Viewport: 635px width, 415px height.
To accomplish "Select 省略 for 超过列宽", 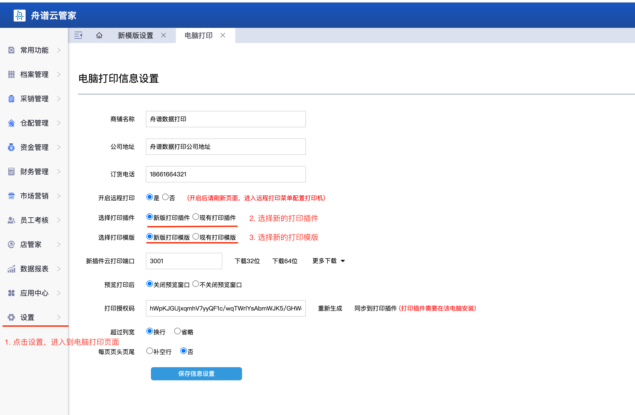I will tap(177, 331).
